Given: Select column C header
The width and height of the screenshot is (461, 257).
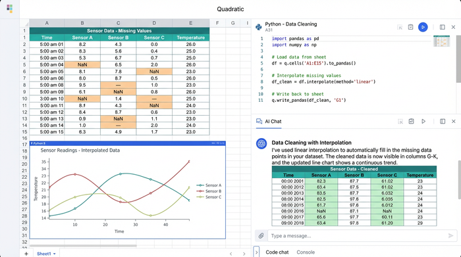Looking at the screenshot, I should tap(118, 23).
